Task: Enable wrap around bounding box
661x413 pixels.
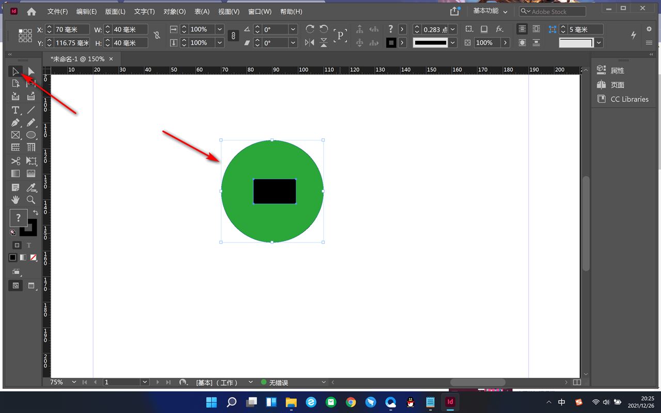Action: tap(537, 29)
